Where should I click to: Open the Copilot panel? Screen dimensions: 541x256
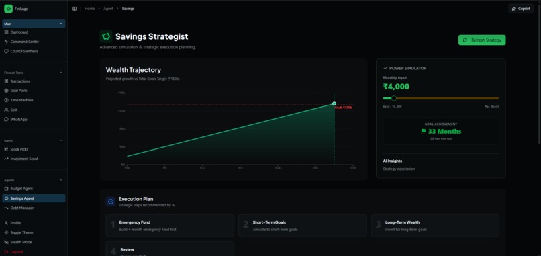521,9
